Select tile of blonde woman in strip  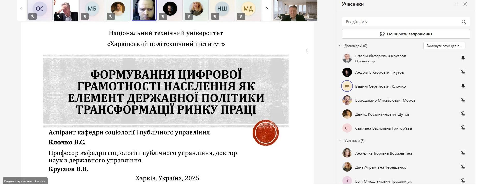196,10
